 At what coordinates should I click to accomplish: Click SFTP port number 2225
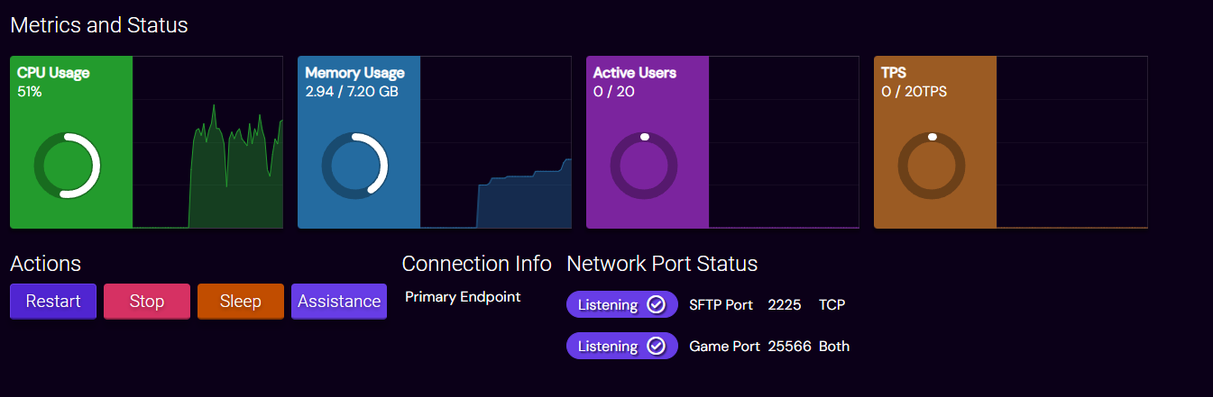[785, 305]
